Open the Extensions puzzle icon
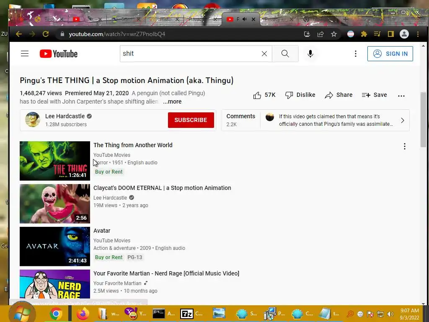The image size is (429, 322). pyautogui.click(x=364, y=34)
